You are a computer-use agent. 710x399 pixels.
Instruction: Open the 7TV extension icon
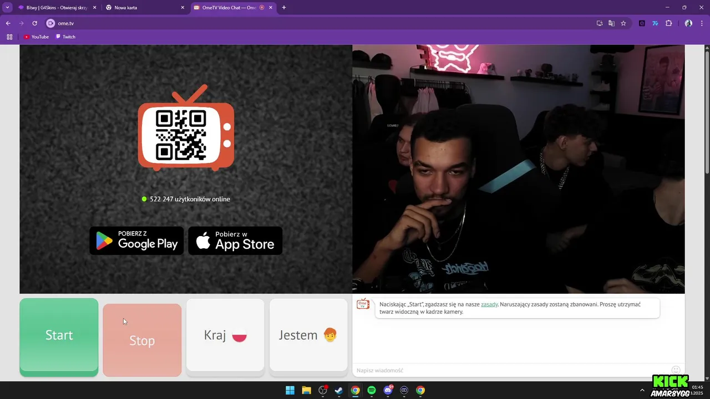(655, 23)
